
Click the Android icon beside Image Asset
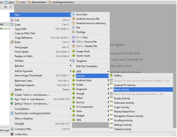tap(74, 51)
